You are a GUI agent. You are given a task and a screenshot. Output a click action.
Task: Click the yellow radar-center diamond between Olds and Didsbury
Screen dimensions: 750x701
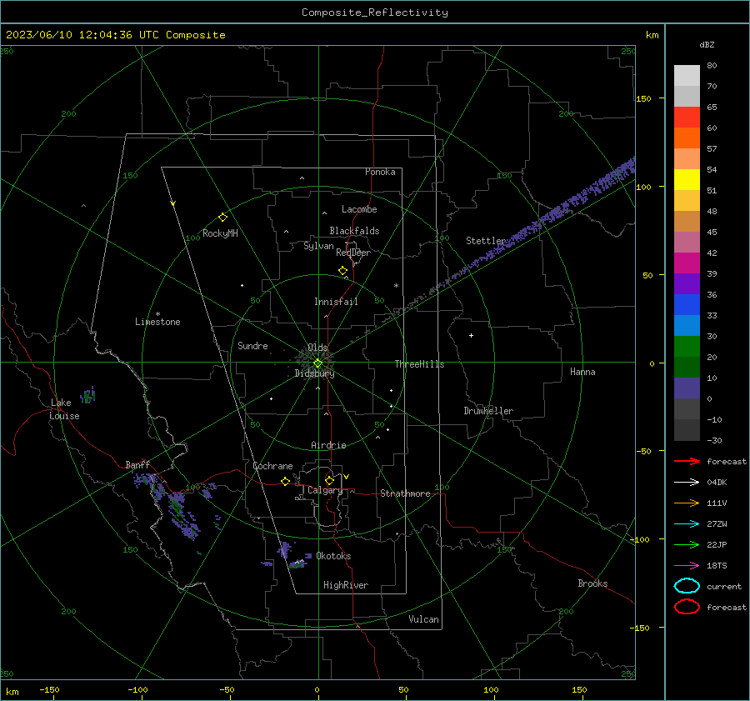coord(317,363)
